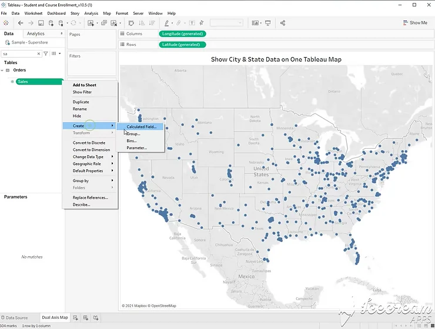Open the view data pane dropdown arrow
This screenshot has width=435, height=329.
tap(59, 53)
